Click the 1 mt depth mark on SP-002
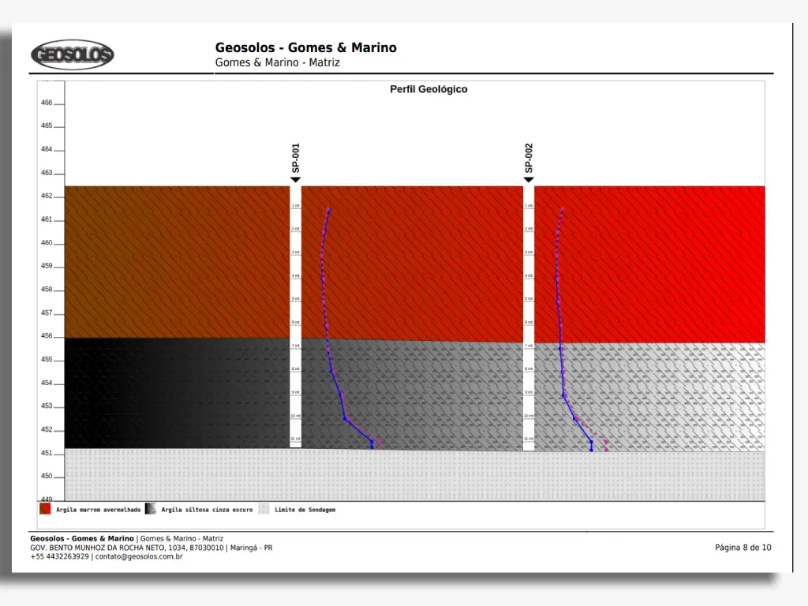This screenshot has width=808, height=606. coord(528,206)
